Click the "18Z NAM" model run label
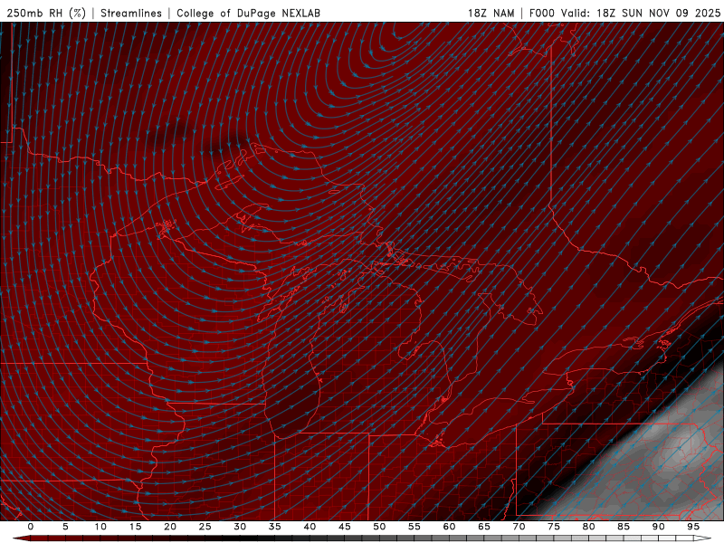 tap(491, 13)
